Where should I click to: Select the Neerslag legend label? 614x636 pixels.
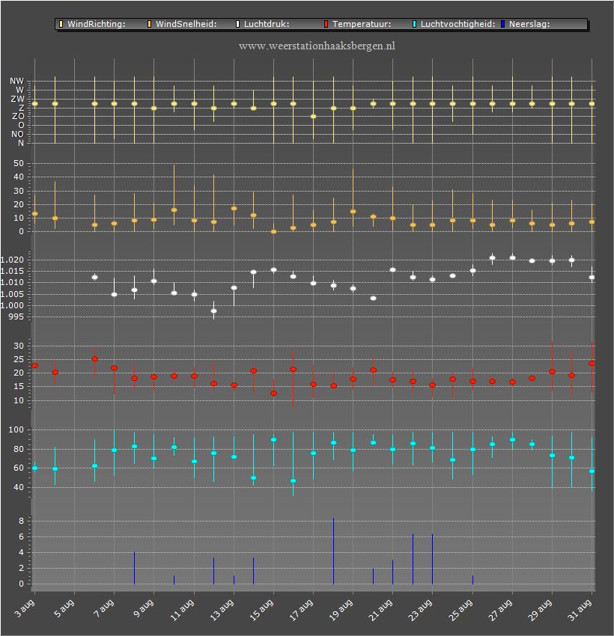529,24
